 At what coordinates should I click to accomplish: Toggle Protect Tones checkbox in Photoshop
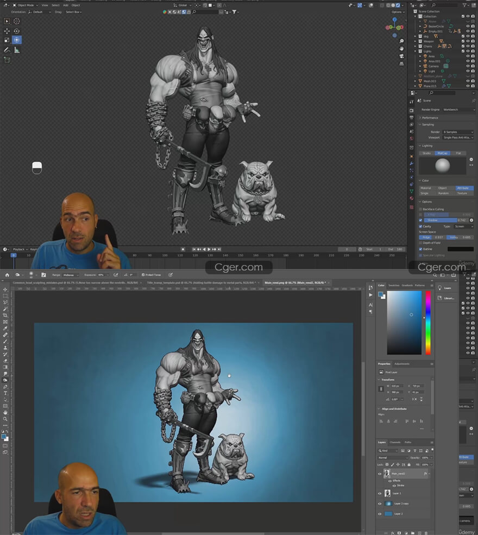(143, 275)
